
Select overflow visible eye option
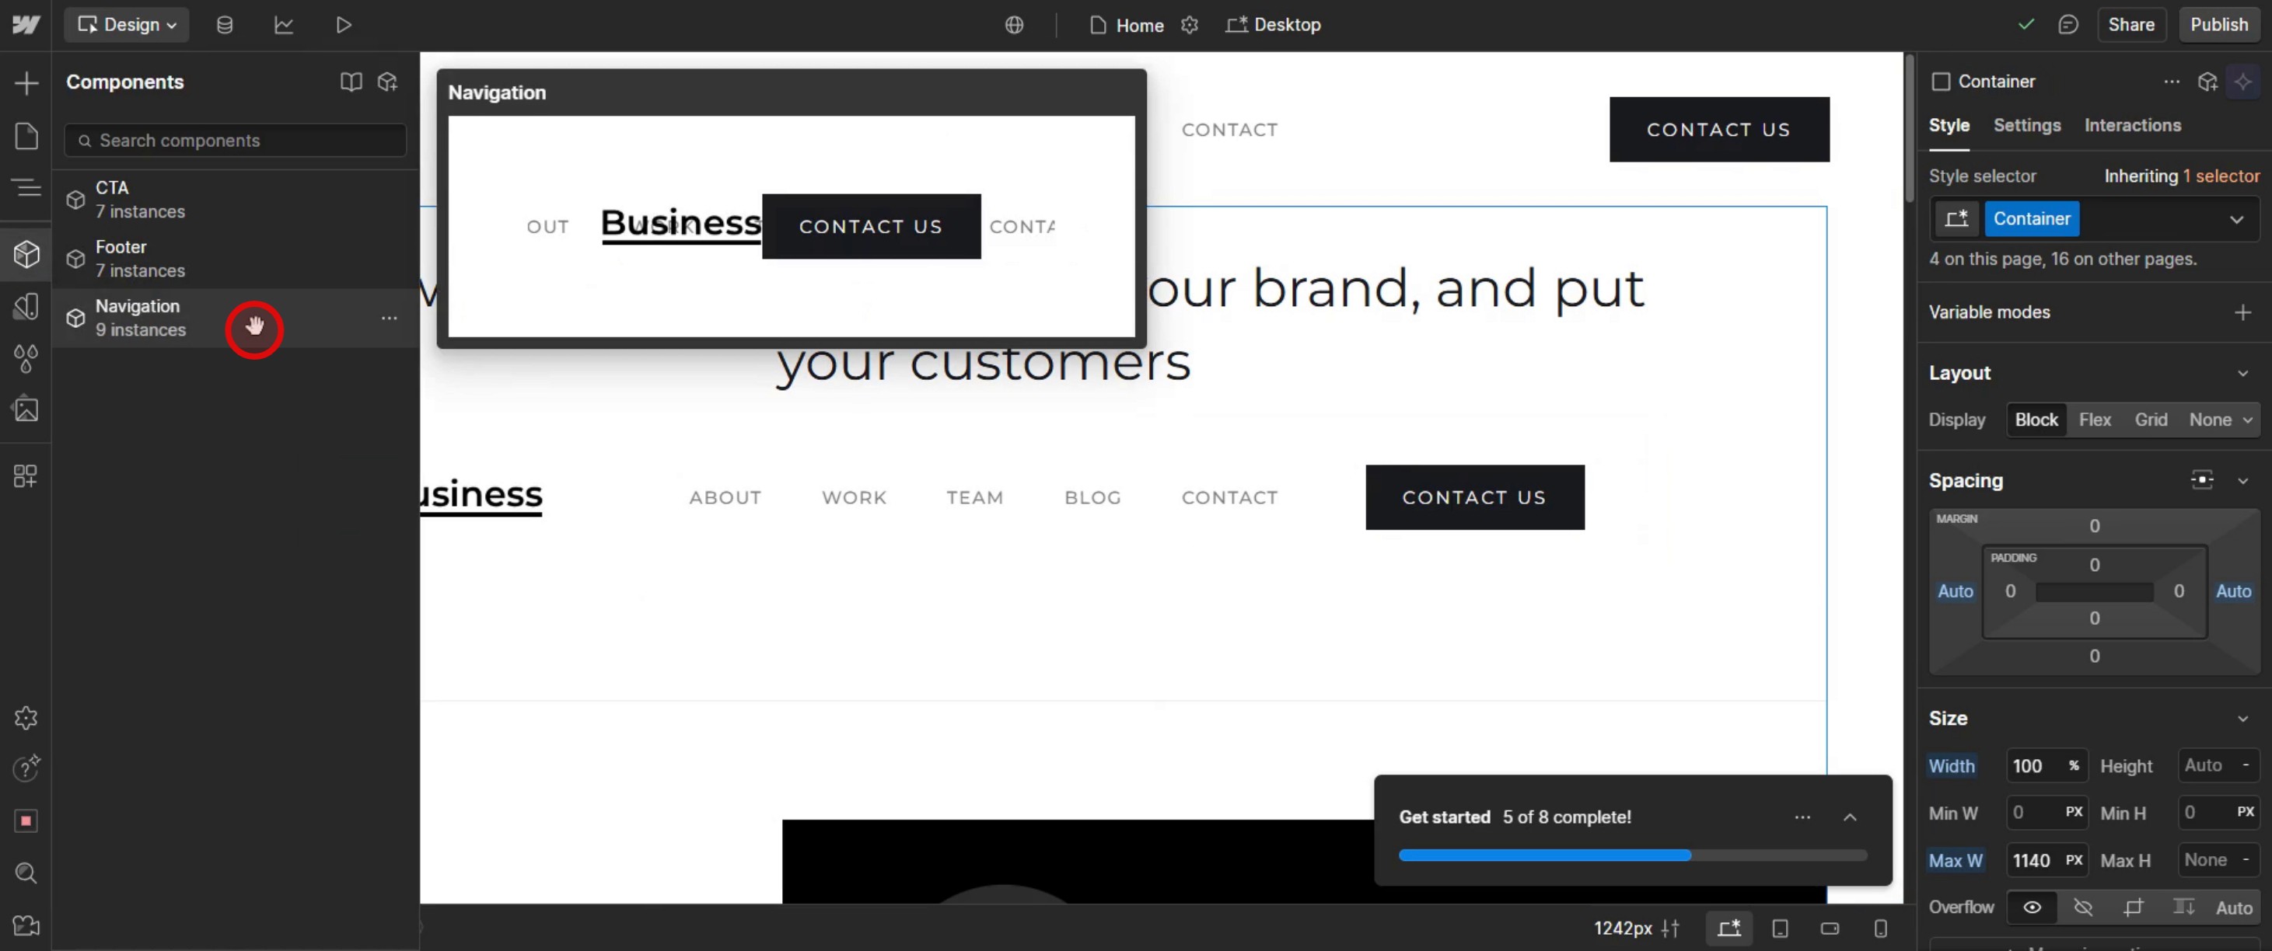[2031, 907]
